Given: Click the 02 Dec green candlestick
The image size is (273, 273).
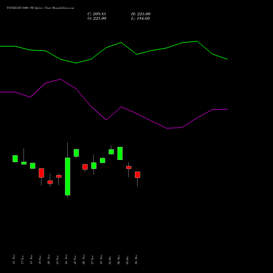Looking at the screenshot, I should click(120, 153).
